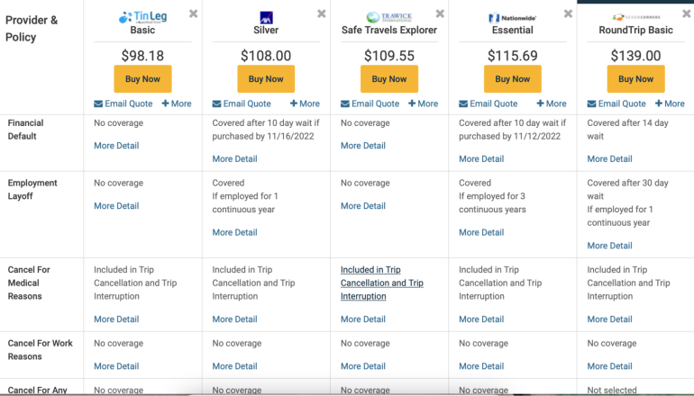
Task: Remove AXA Silver plan with X icon
Action: click(x=322, y=13)
